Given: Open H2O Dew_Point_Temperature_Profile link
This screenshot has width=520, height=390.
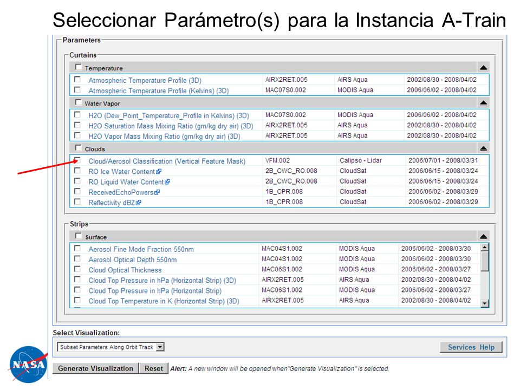Looking at the screenshot, I should click(x=169, y=115).
